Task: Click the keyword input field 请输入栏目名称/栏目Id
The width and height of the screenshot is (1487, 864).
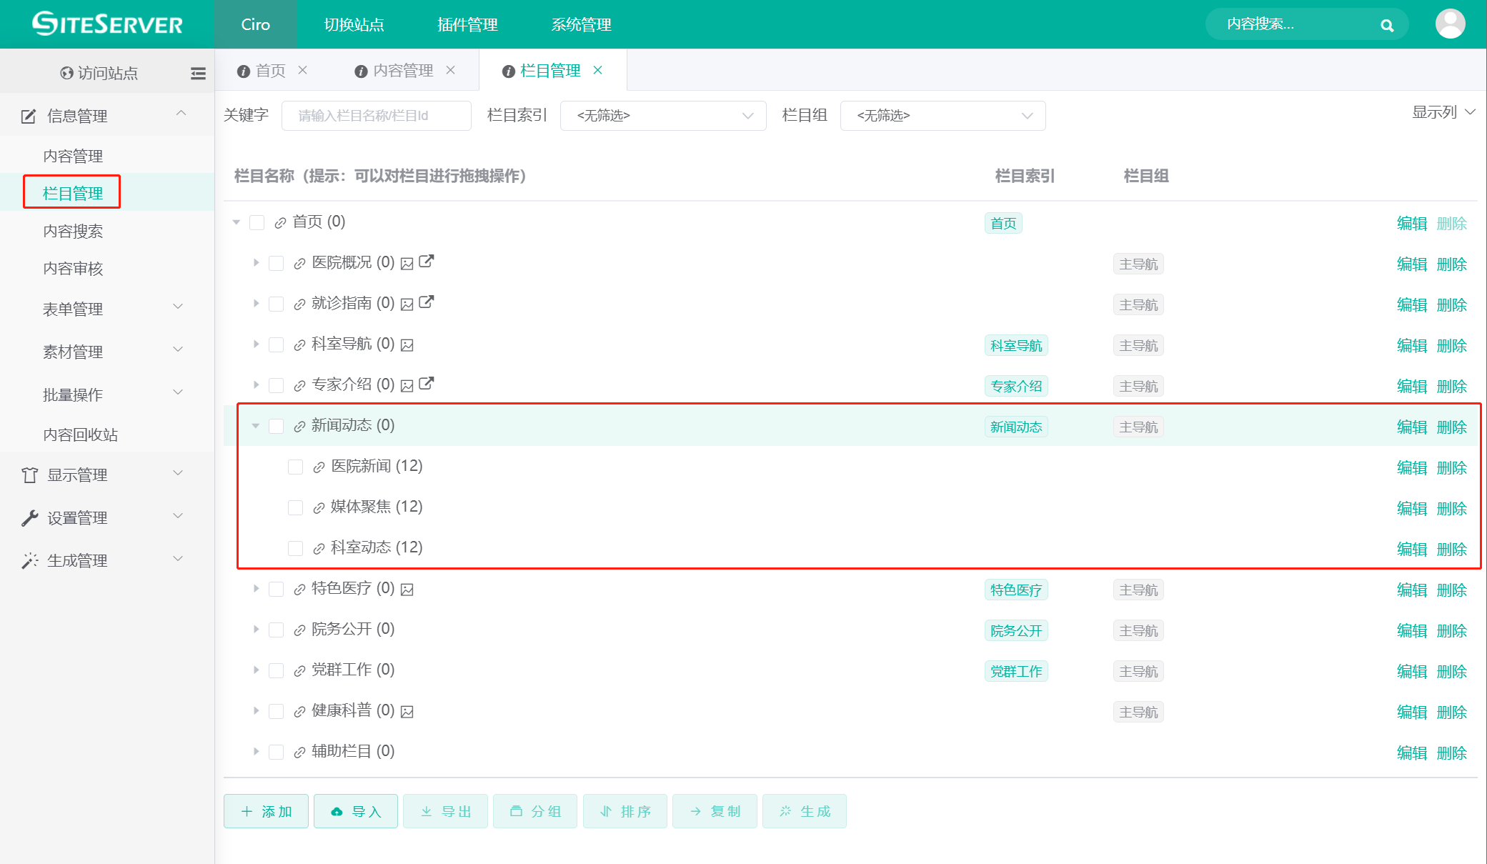Action: pos(377,115)
